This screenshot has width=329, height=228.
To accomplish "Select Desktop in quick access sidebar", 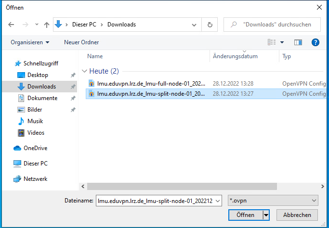I will coord(38,75).
